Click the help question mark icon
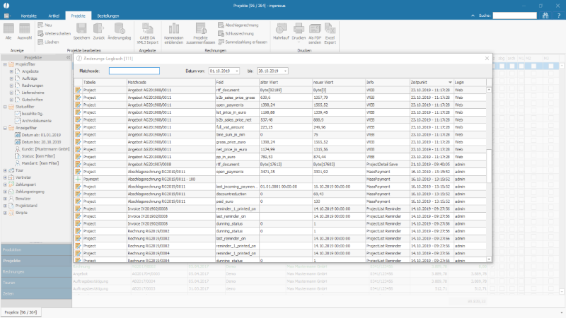Viewport: 566px width, 318px height. click(x=559, y=16)
